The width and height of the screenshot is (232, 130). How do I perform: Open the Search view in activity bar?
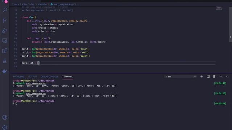click(x=5, y=10)
